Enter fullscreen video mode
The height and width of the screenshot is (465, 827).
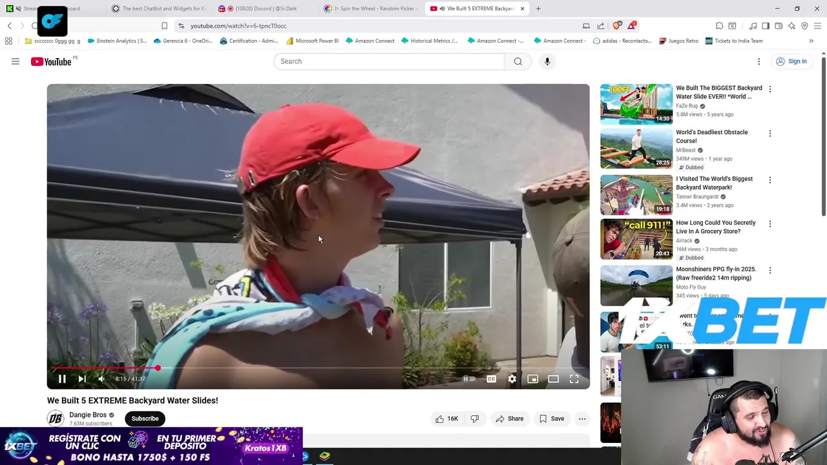574,379
